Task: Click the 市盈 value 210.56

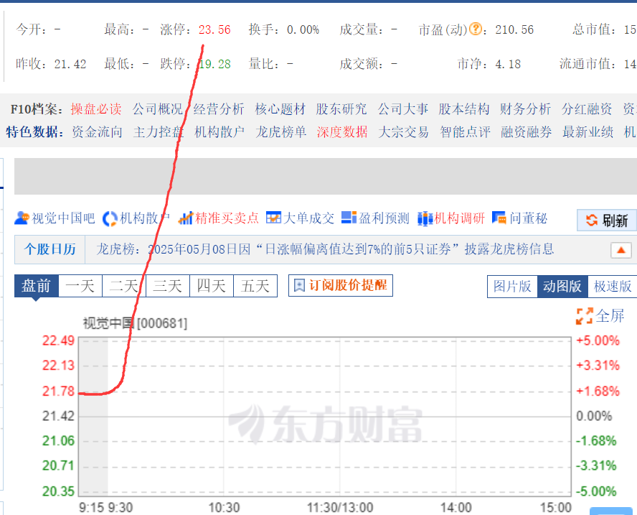Action: click(x=514, y=29)
